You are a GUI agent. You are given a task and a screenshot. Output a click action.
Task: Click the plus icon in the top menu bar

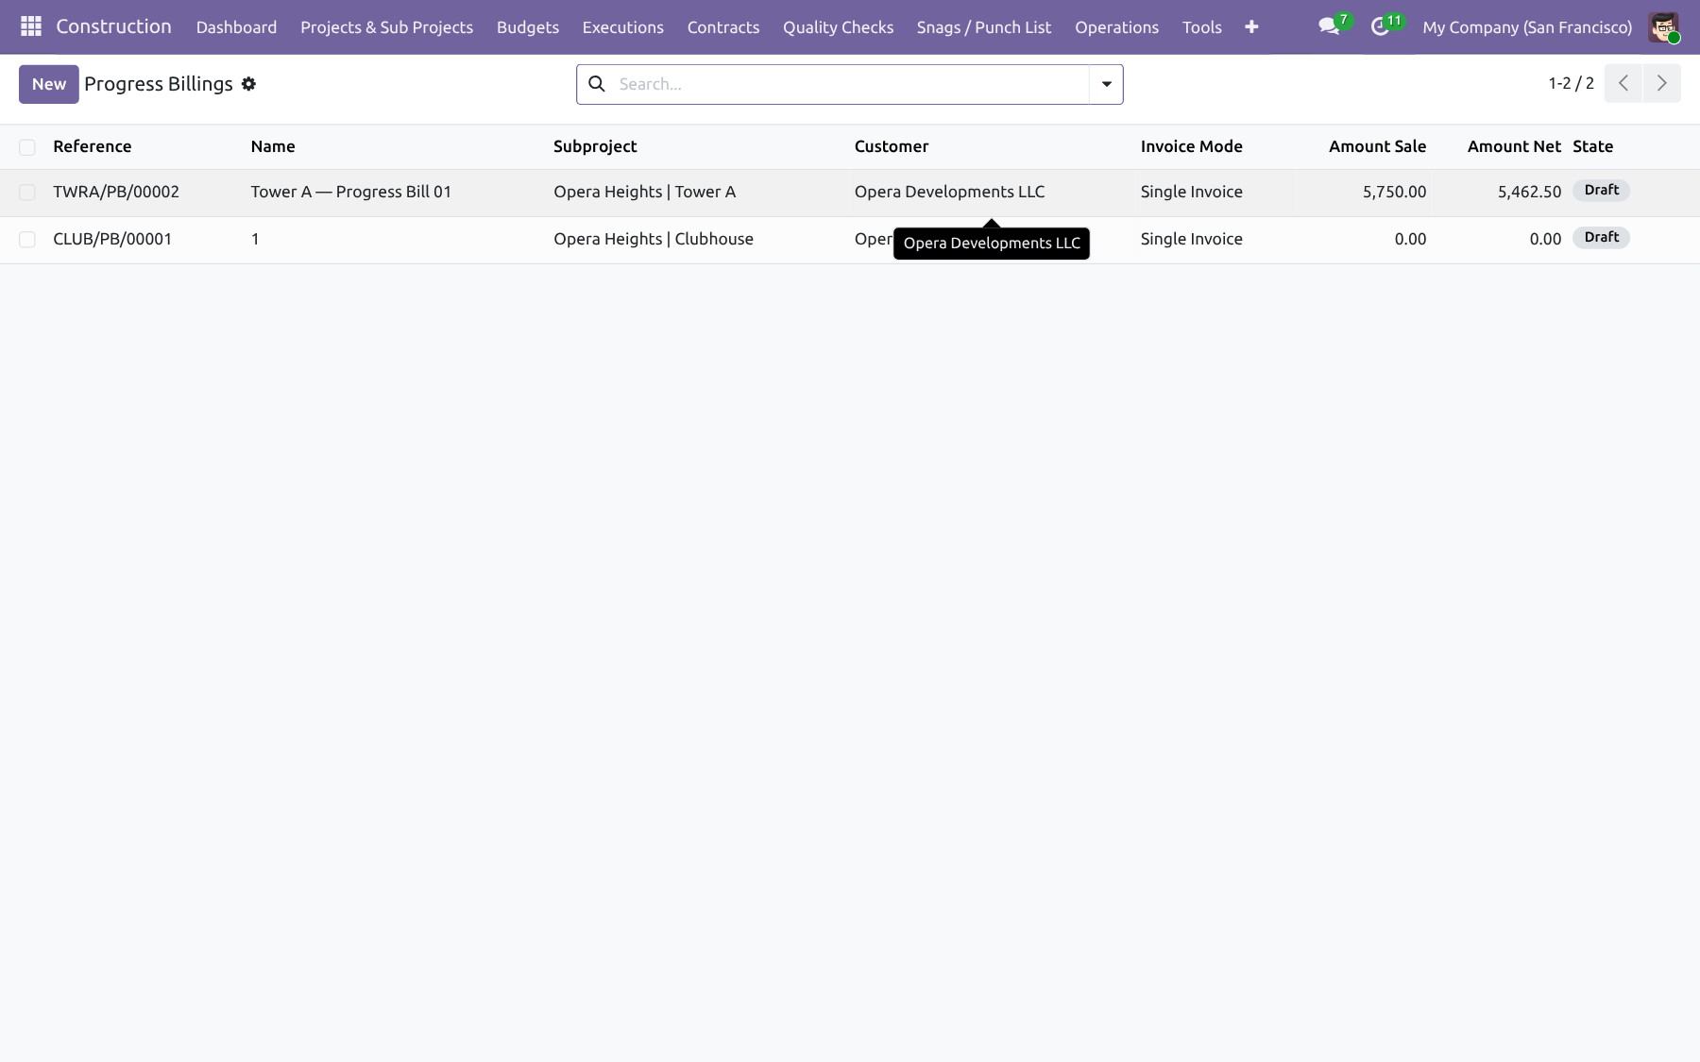click(1251, 27)
